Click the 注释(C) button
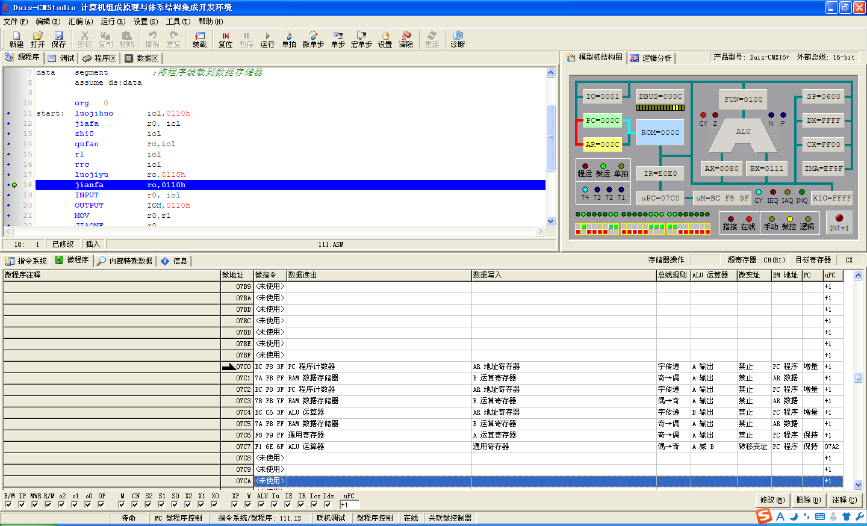This screenshot has width=867, height=526. (x=844, y=500)
